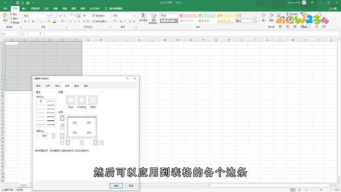341x192 pixels.
Task: Click the percent style icon
Action: pos(121,21)
